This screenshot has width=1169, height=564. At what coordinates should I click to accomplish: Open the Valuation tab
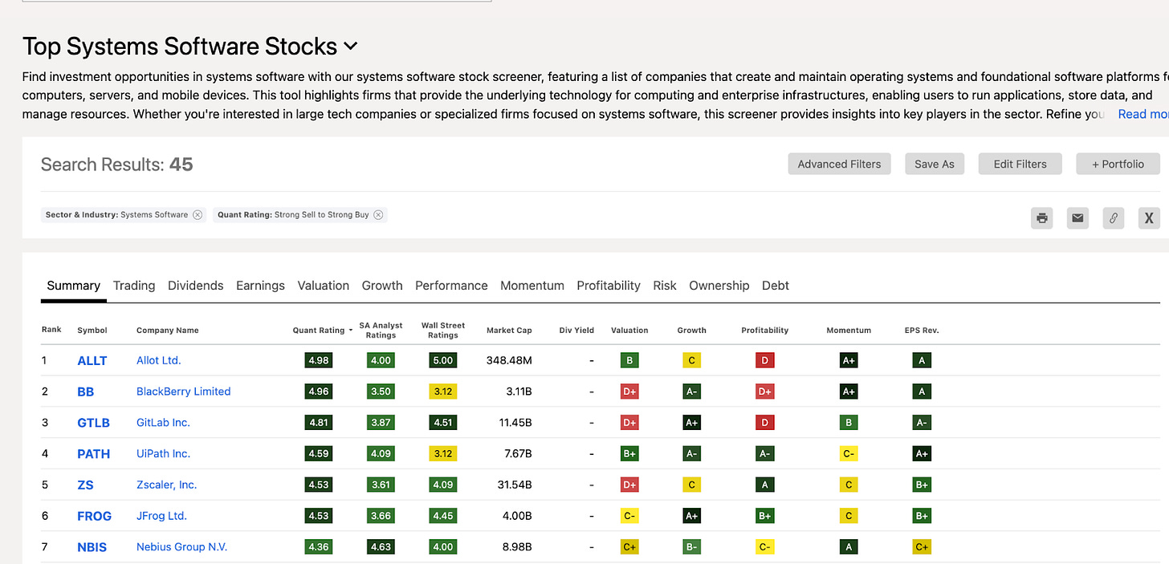tap(324, 286)
